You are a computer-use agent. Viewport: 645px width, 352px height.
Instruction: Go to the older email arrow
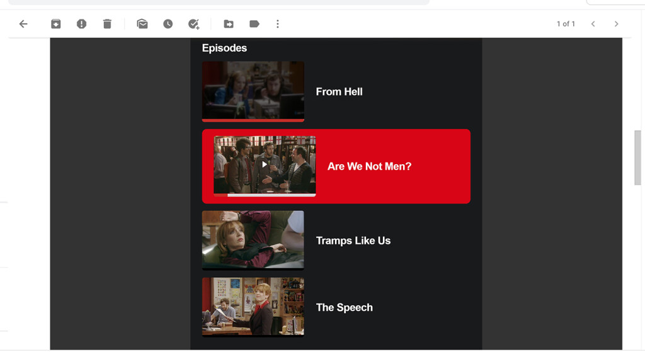[616, 24]
